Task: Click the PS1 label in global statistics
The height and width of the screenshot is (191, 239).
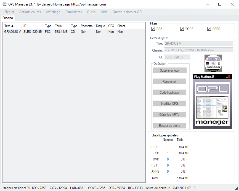Action: 154,165
